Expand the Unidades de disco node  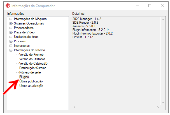click(x=11, y=37)
